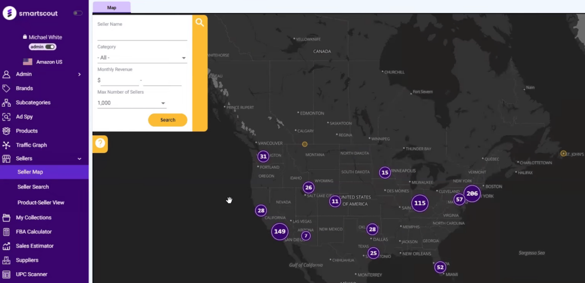Expand the Admin menu chevron

coord(79,75)
